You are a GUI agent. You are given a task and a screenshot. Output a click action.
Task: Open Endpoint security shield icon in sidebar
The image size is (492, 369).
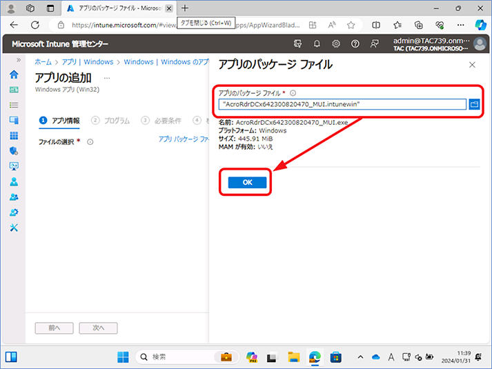14,151
